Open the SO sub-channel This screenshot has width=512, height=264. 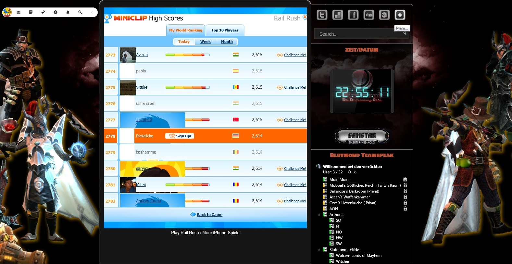pyautogui.click(x=338, y=220)
